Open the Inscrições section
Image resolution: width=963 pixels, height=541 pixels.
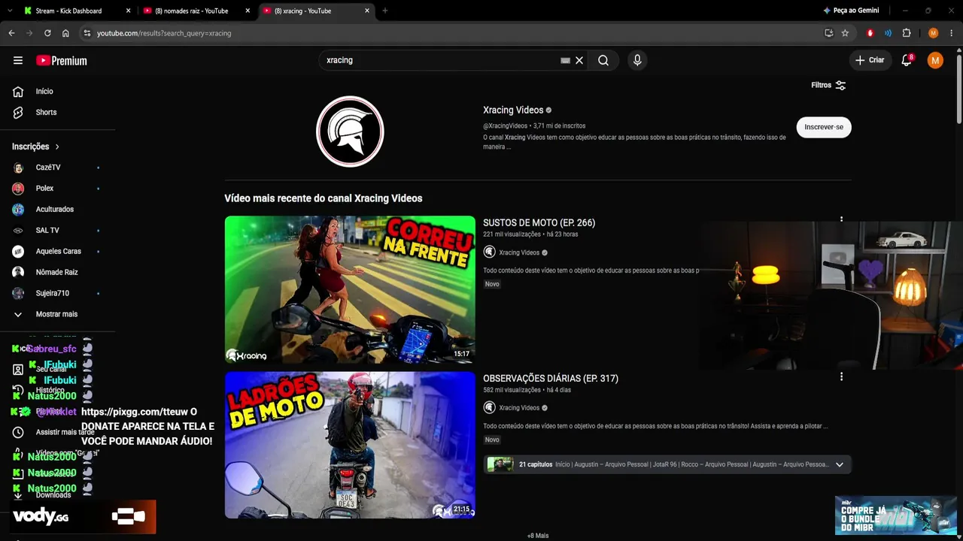pyautogui.click(x=35, y=147)
